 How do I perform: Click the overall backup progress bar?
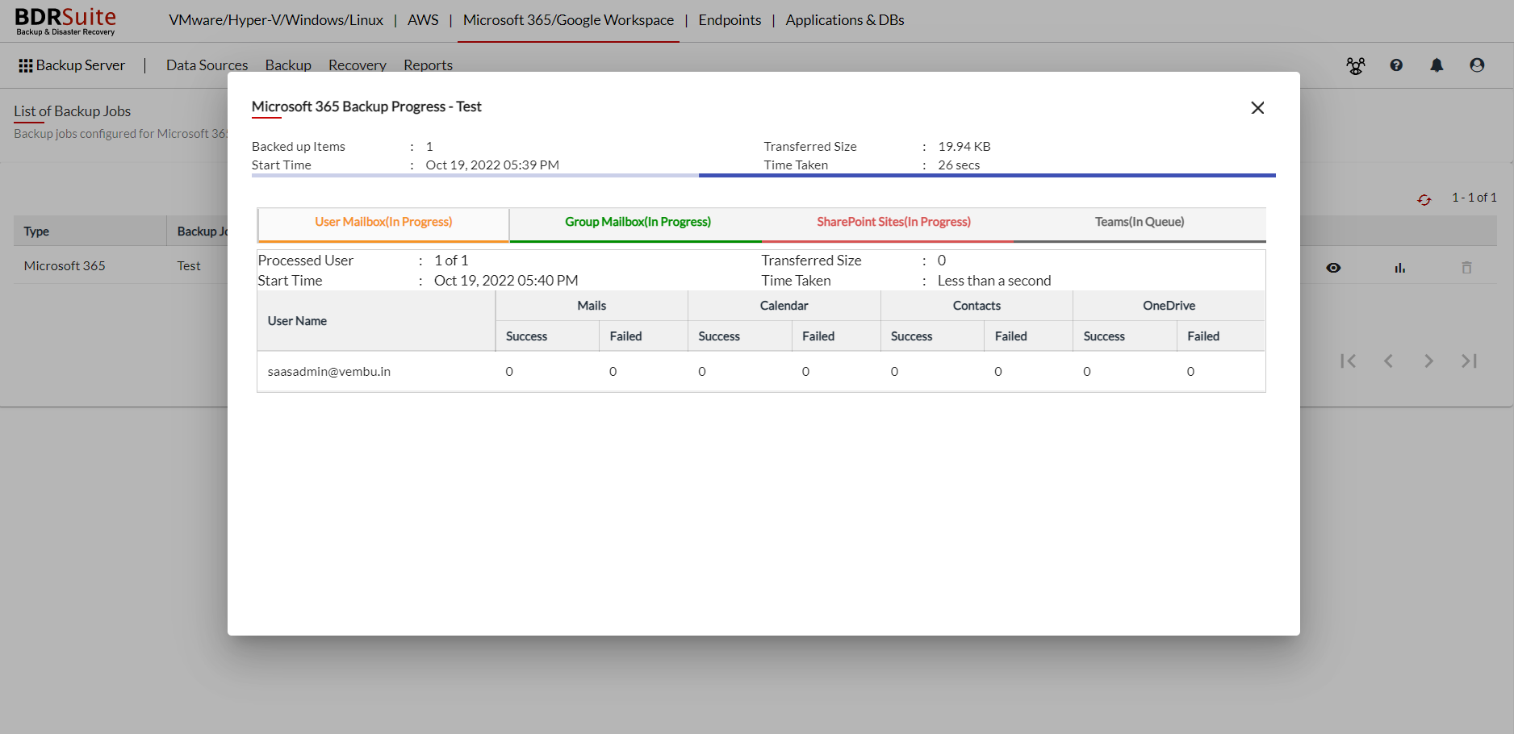pyautogui.click(x=763, y=175)
